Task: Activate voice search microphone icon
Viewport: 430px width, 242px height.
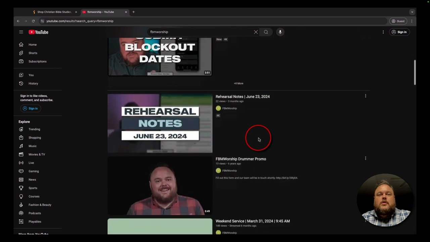Action: pyautogui.click(x=280, y=32)
